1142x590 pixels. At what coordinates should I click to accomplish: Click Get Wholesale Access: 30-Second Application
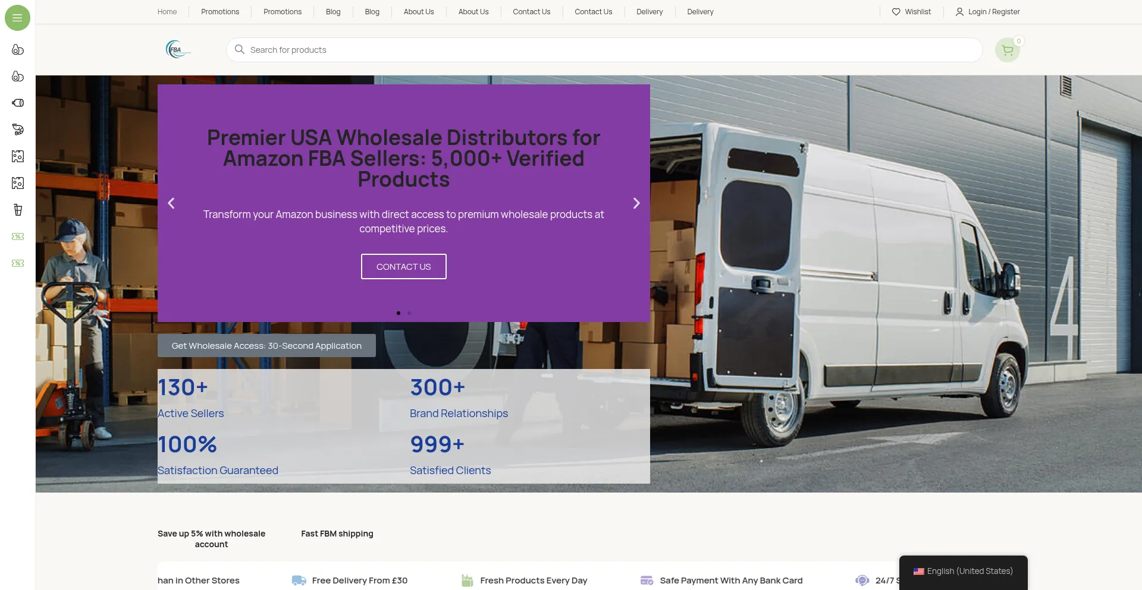coord(266,346)
